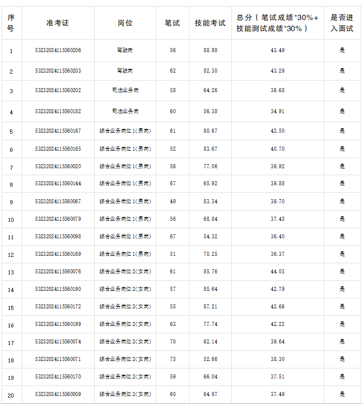This screenshot has height=404, width=364.
Task: Select admission number 53232024115560206
Action: pyautogui.click(x=58, y=51)
